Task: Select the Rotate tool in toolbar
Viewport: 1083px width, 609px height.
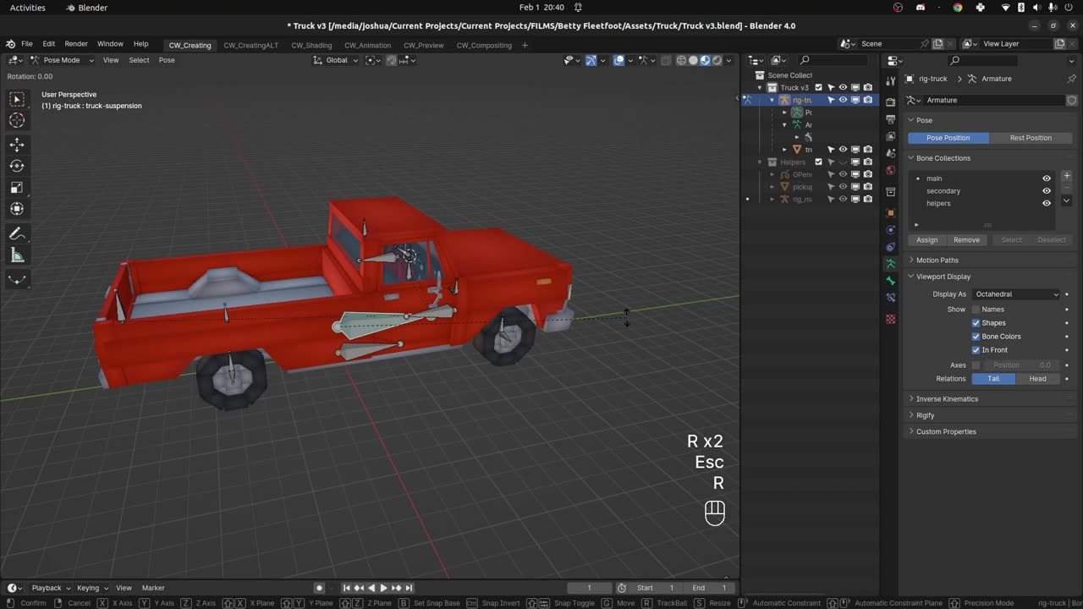Action: pos(17,166)
